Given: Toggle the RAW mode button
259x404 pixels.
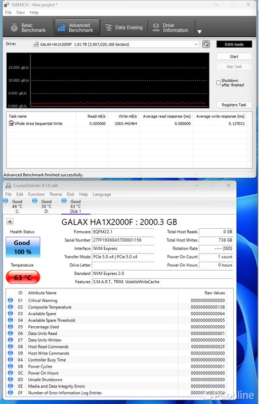Looking at the screenshot, I should (x=234, y=44).
